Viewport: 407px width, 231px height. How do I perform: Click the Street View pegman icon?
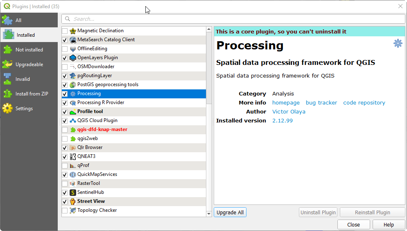73,201
